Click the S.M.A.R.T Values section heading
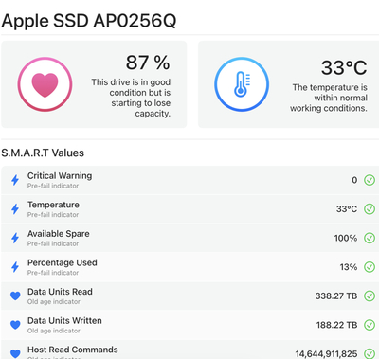Screen dimensions: 379x359 click(x=43, y=153)
